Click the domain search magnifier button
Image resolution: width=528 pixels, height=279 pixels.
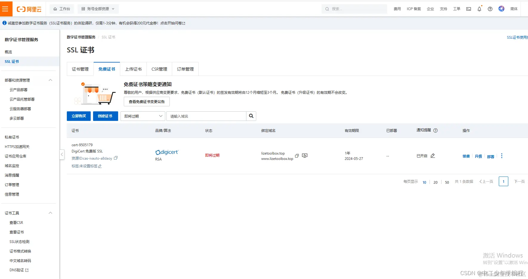(251, 116)
